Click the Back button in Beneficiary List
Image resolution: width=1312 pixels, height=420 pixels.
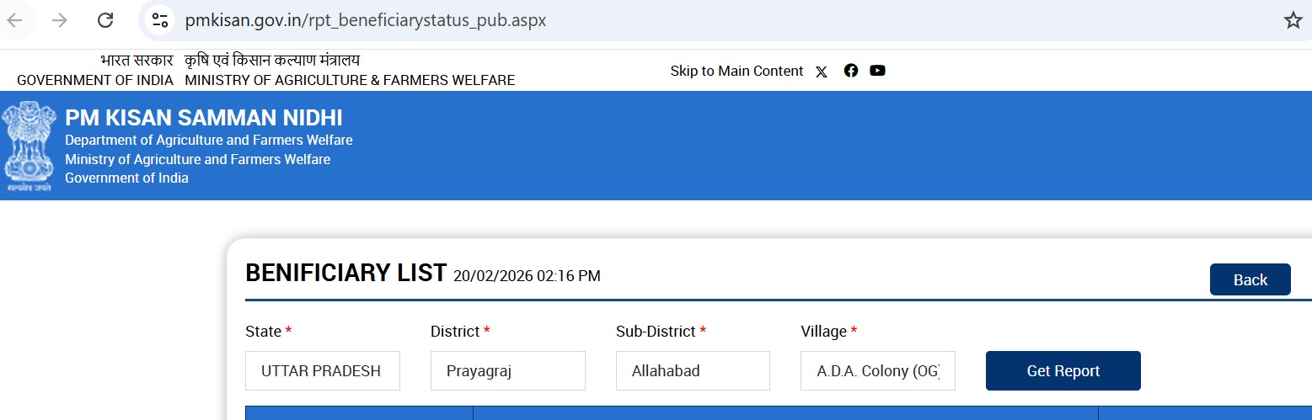(1250, 280)
